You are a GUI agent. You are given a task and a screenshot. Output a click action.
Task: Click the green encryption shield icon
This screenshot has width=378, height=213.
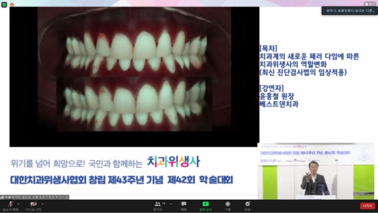point(4,4)
